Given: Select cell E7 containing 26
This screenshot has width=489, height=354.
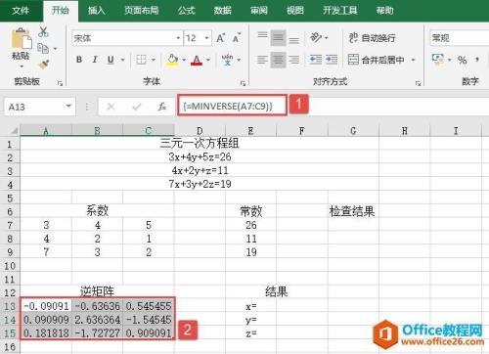Looking at the screenshot, I should click(x=250, y=225).
